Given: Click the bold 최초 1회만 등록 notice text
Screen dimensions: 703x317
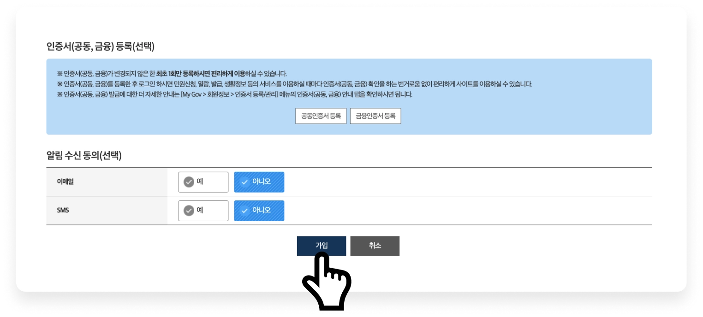Looking at the screenshot, I should [x=201, y=74].
